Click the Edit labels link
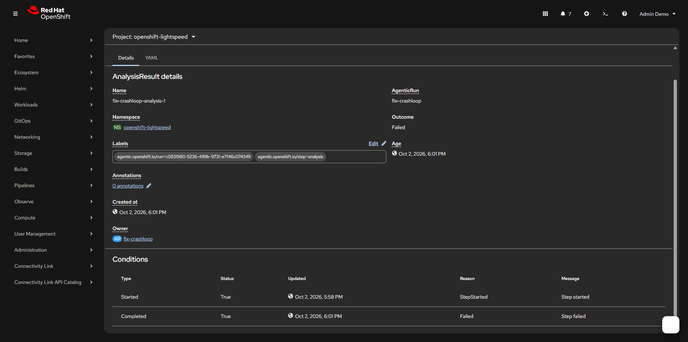The width and height of the screenshot is (688, 342). pos(373,143)
